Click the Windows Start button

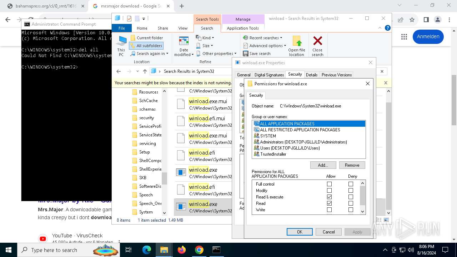8,250
